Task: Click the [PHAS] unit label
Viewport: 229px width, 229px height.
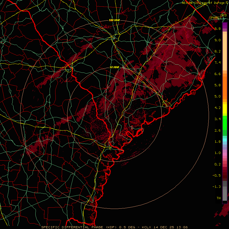Action: pos(215,18)
